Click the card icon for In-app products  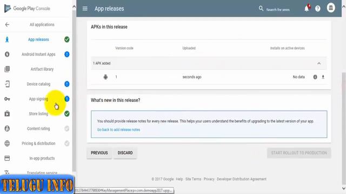tap(7, 158)
